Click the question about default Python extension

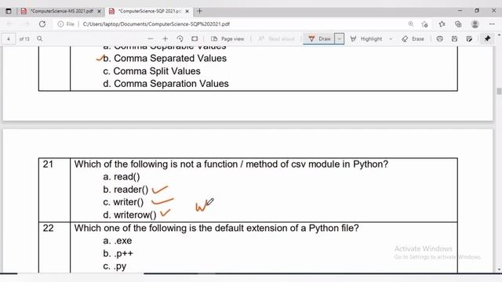point(216,228)
